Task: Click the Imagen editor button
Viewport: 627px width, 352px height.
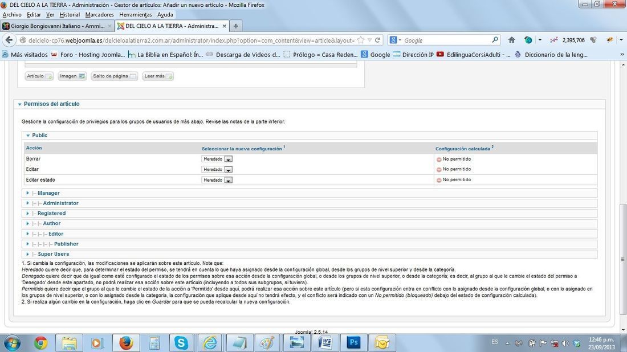Action: [72, 76]
